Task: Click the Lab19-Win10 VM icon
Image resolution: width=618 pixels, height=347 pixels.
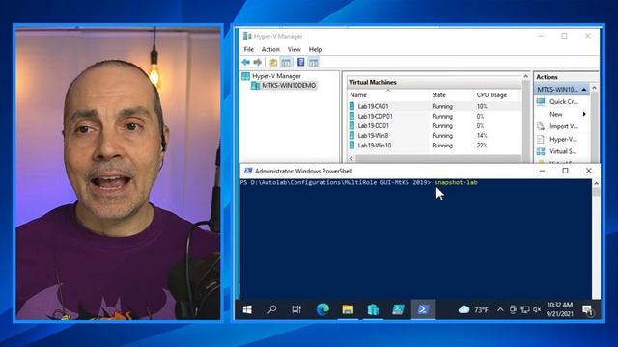Action: coord(351,146)
